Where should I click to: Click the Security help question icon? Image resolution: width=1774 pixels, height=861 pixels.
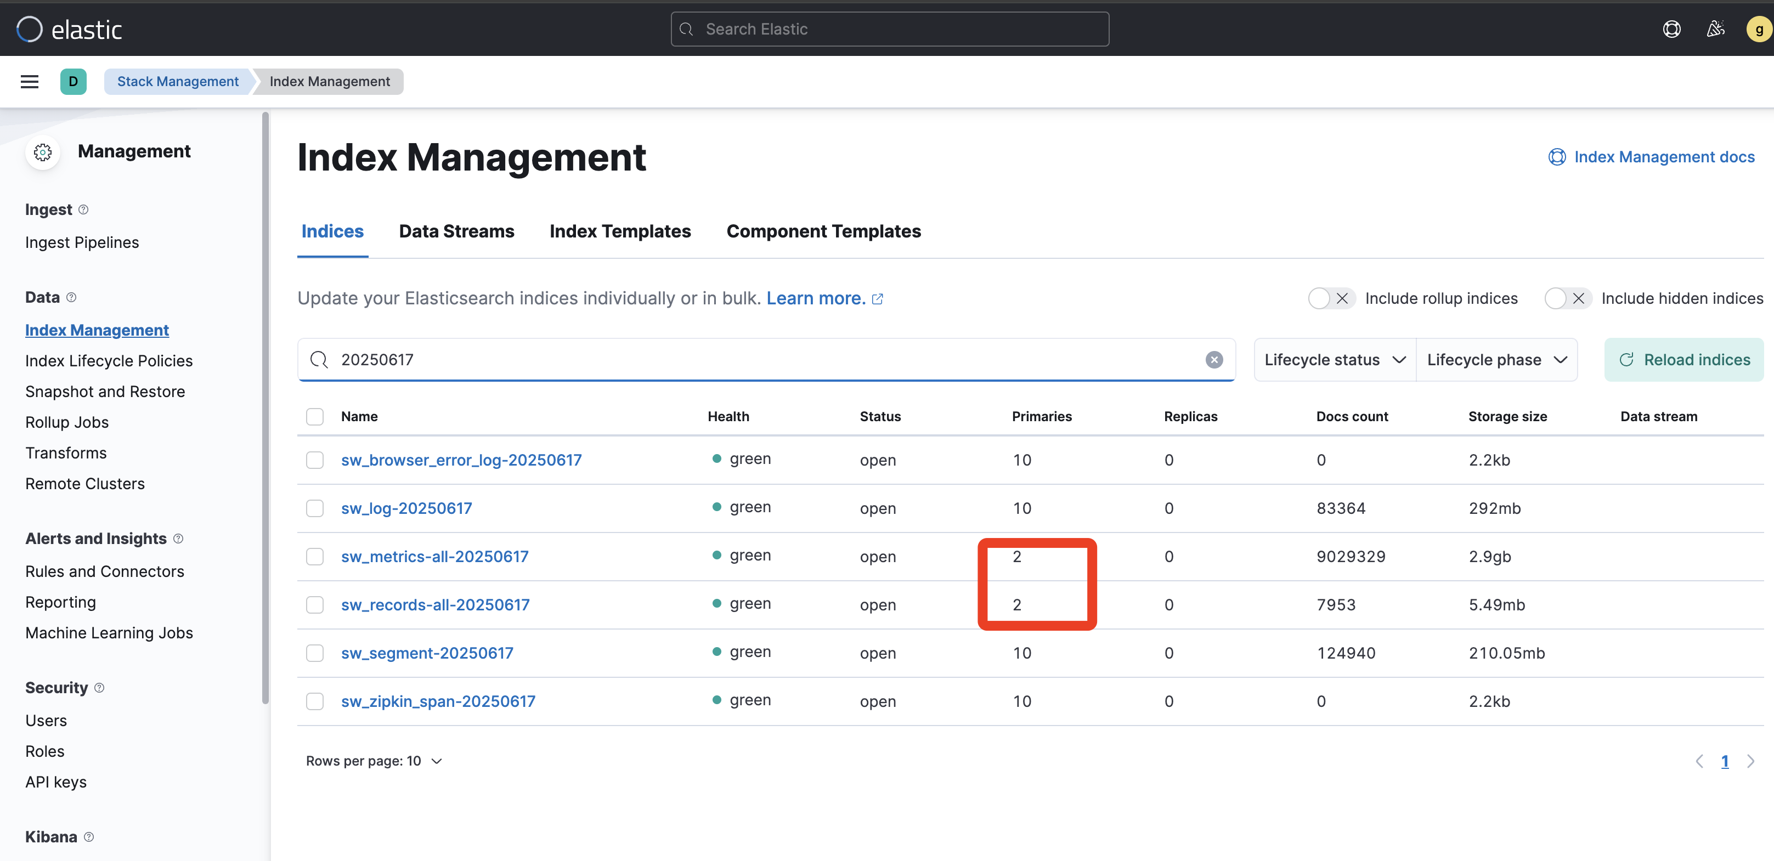[99, 688]
